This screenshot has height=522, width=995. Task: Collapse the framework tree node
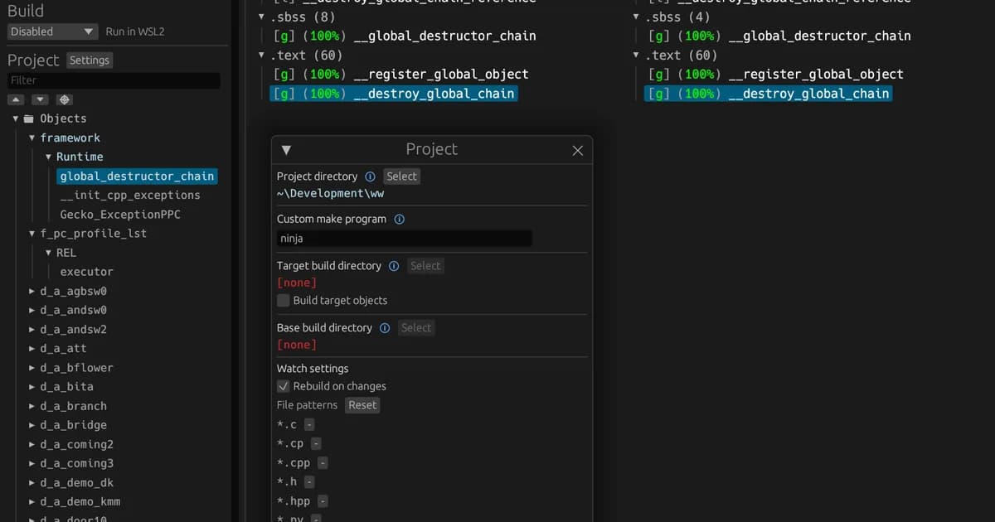coord(32,138)
